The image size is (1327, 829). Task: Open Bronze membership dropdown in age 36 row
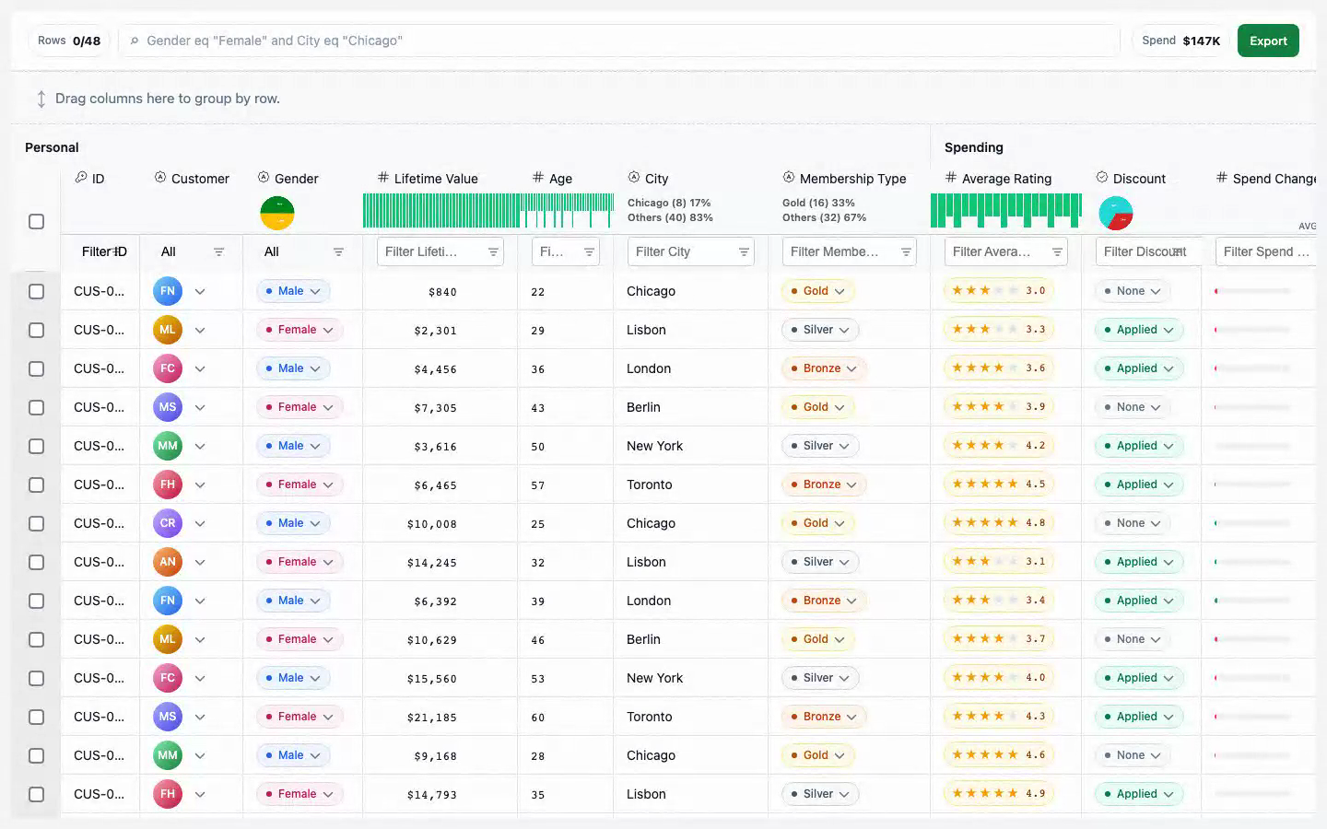824,368
